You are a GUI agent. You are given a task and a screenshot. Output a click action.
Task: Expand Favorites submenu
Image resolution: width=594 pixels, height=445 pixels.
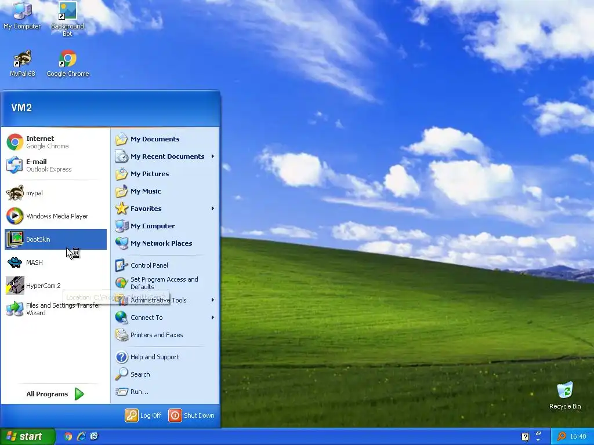click(165, 209)
